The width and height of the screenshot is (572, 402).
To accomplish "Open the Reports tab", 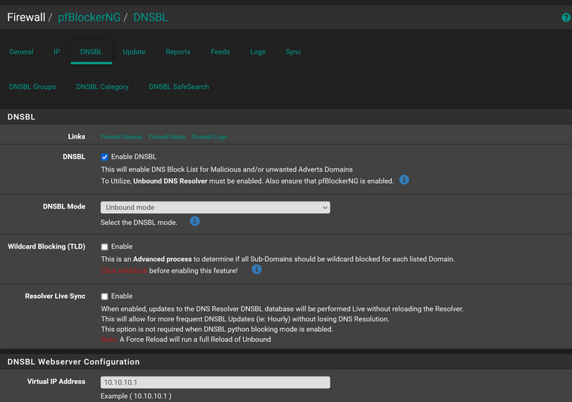I will click(x=178, y=52).
